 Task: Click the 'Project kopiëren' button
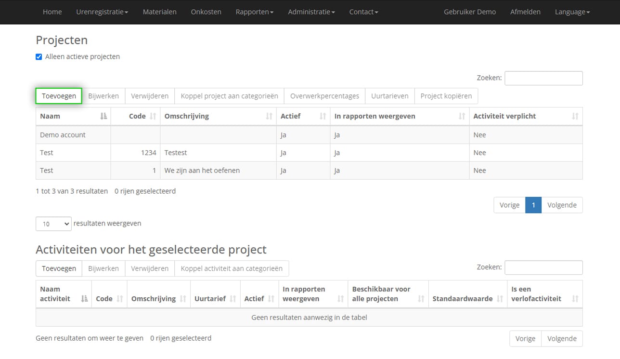[x=446, y=96]
